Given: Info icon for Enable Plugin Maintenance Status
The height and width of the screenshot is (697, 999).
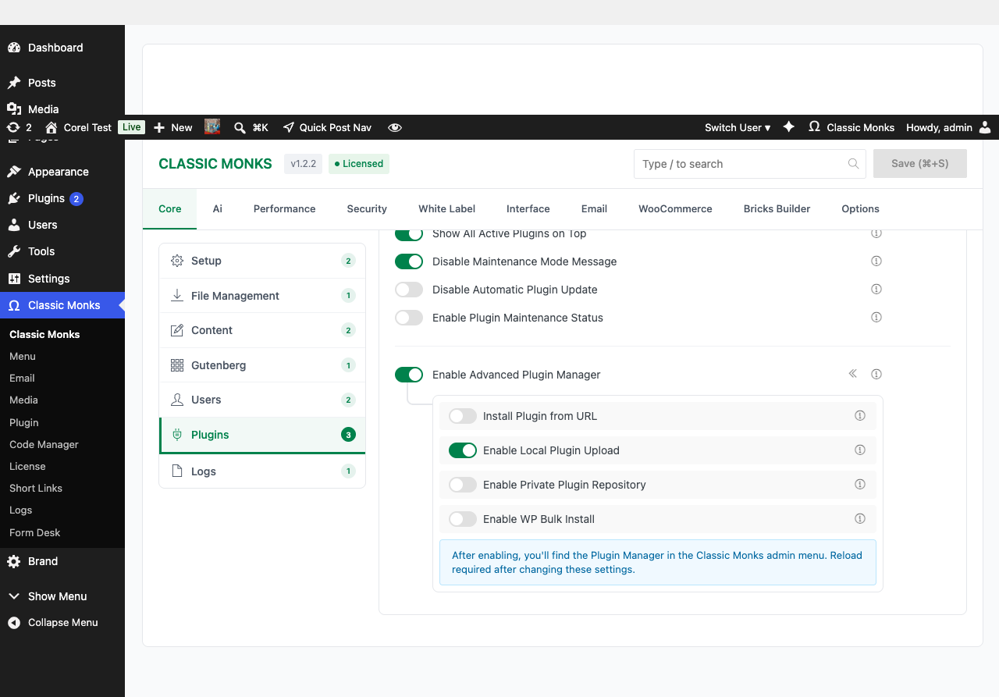Looking at the screenshot, I should (876, 317).
